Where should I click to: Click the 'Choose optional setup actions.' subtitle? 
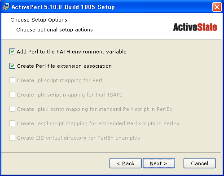[x=56, y=30]
